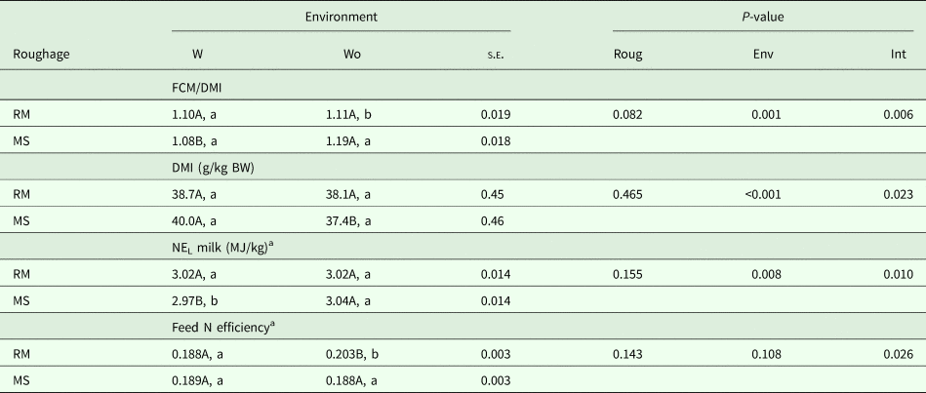The image size is (926, 393).
Task: Select the s.e. column header
Action: click(497, 55)
